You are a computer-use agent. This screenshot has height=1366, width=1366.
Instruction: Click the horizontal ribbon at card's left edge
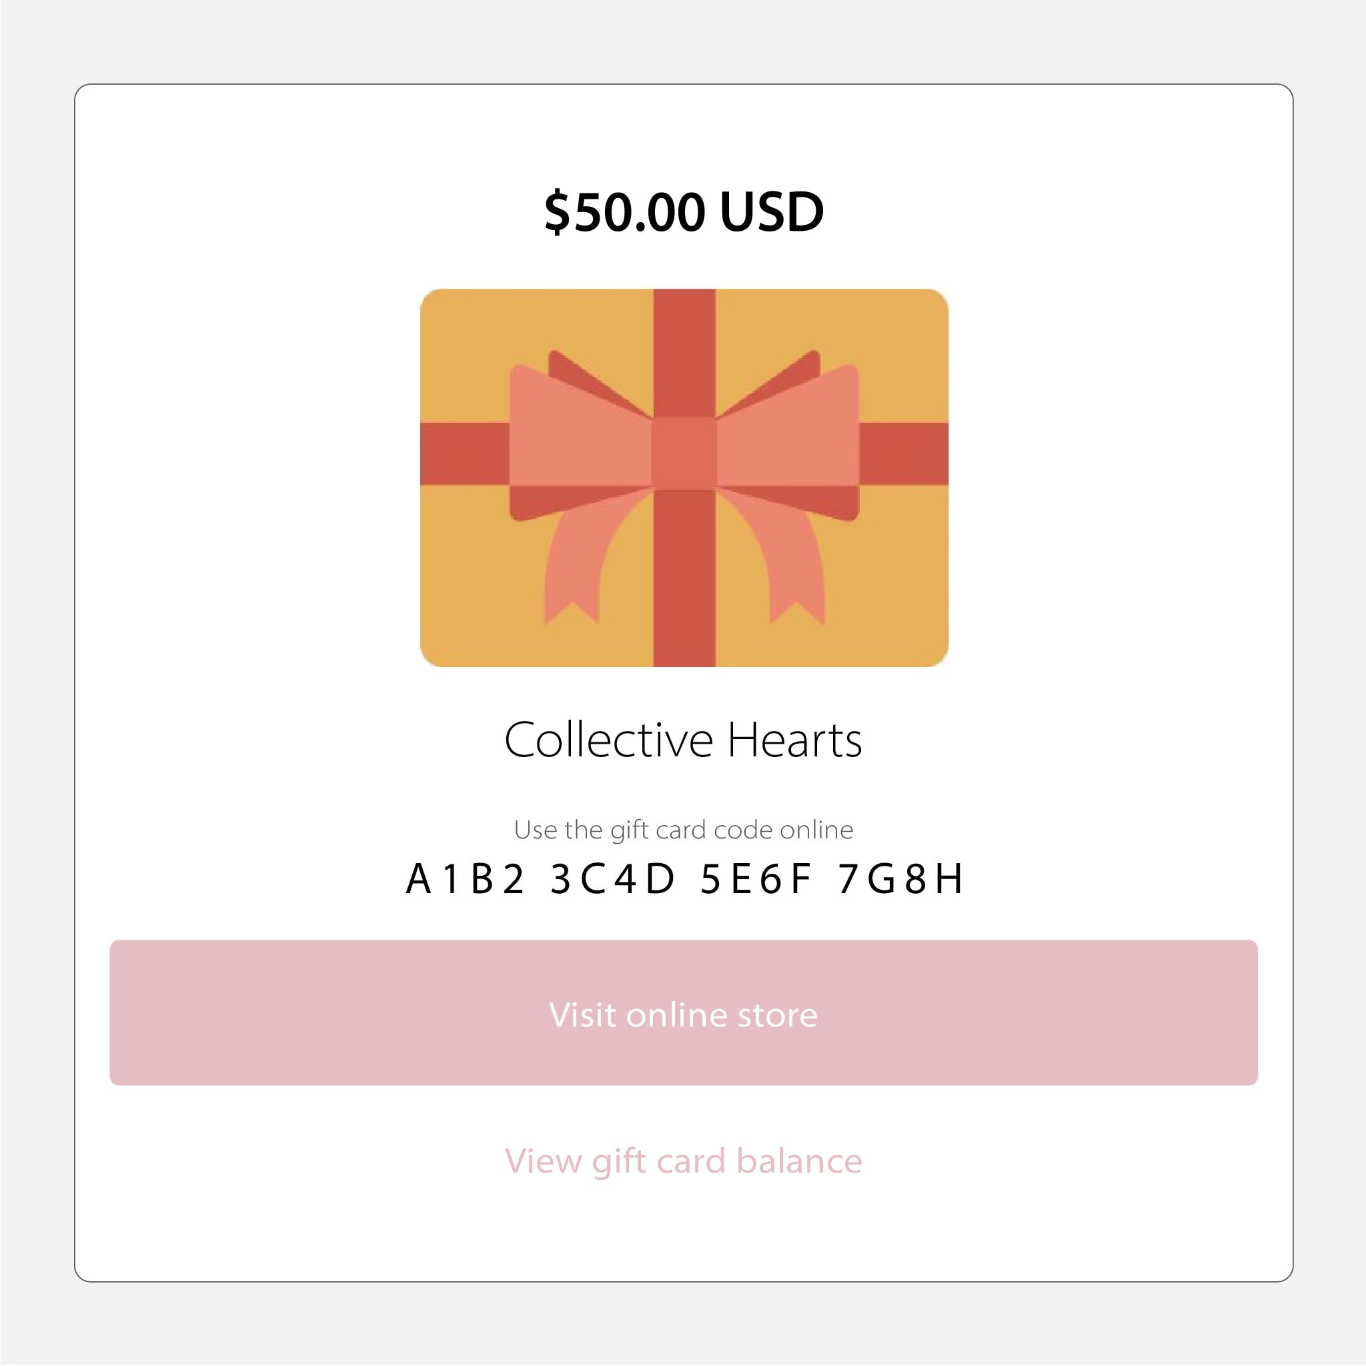(463, 453)
